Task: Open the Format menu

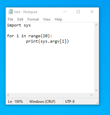Action: [33, 19]
